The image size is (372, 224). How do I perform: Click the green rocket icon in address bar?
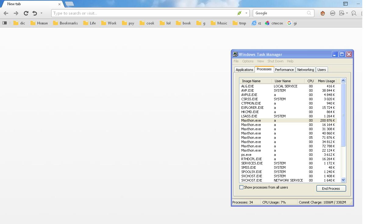point(239,13)
